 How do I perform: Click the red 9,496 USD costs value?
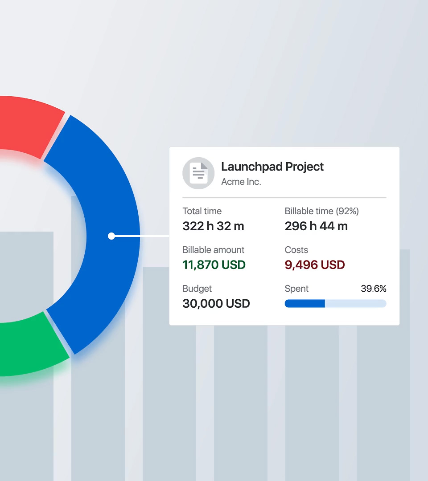coord(315,265)
